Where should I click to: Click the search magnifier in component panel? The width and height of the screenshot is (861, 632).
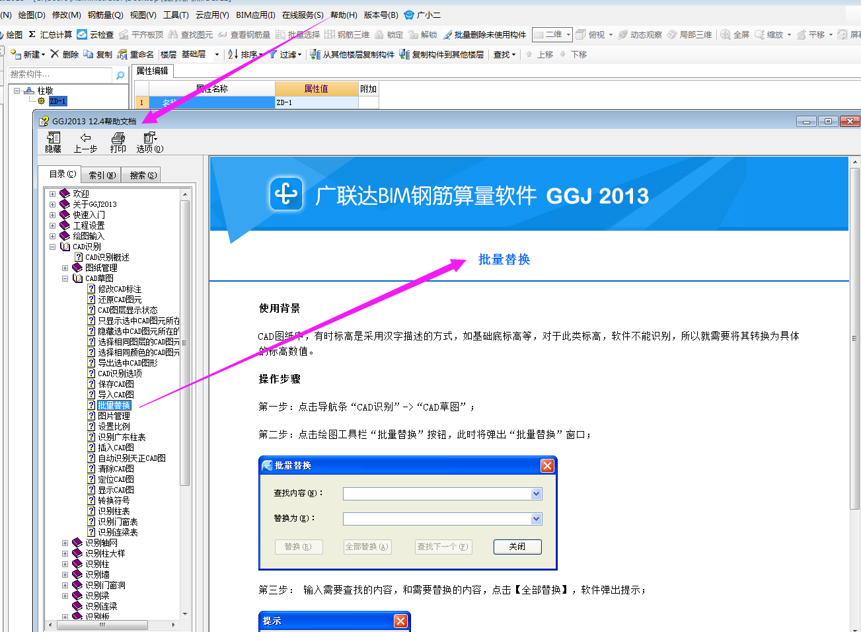coord(120,75)
